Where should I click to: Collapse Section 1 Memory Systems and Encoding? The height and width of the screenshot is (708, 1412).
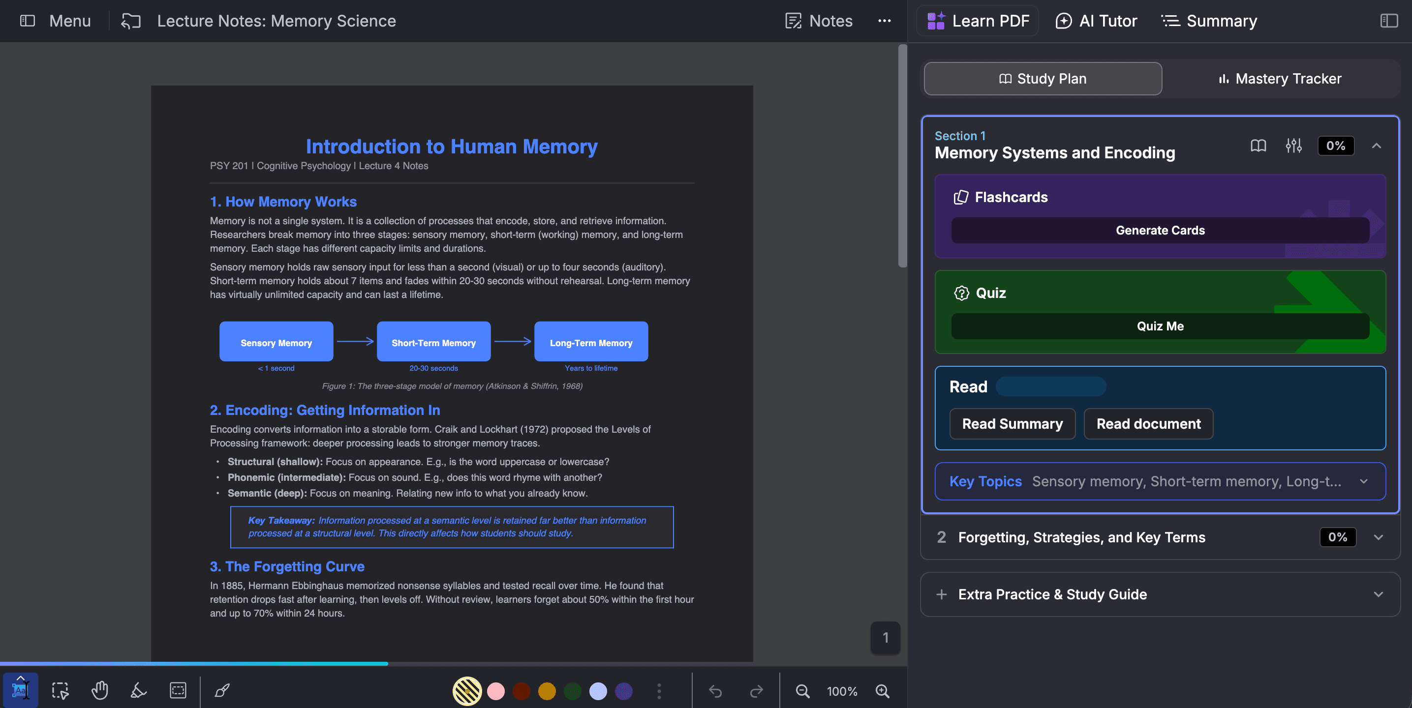[1377, 146]
